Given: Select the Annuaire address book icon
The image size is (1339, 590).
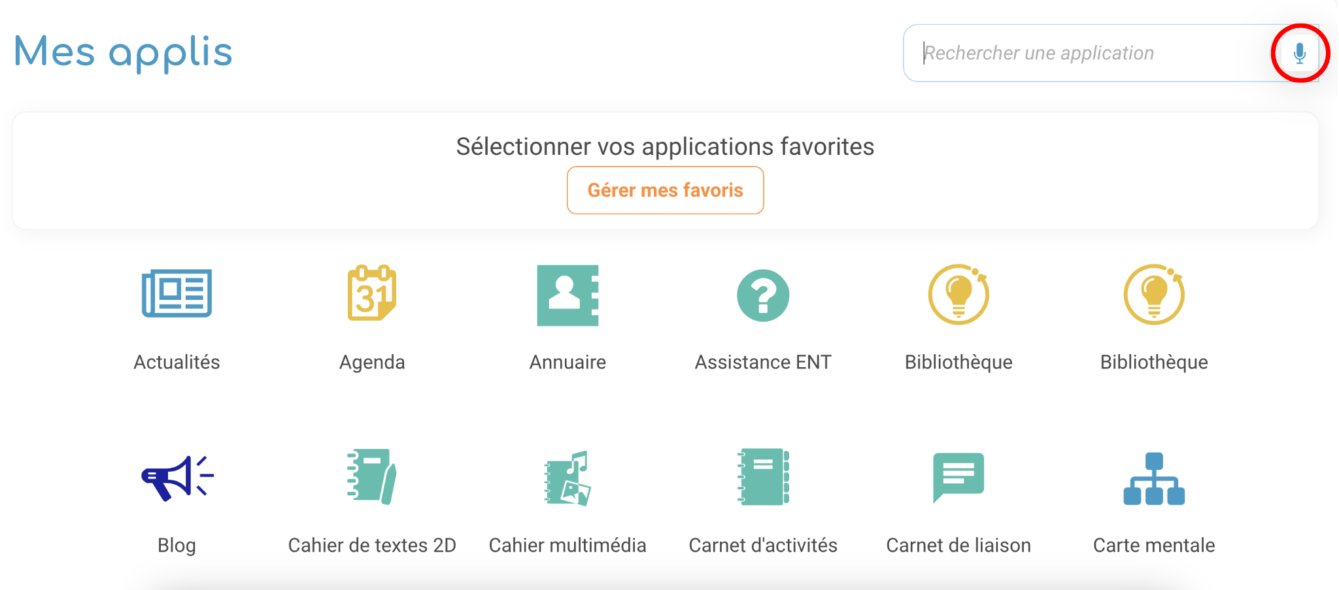Looking at the screenshot, I should [568, 295].
